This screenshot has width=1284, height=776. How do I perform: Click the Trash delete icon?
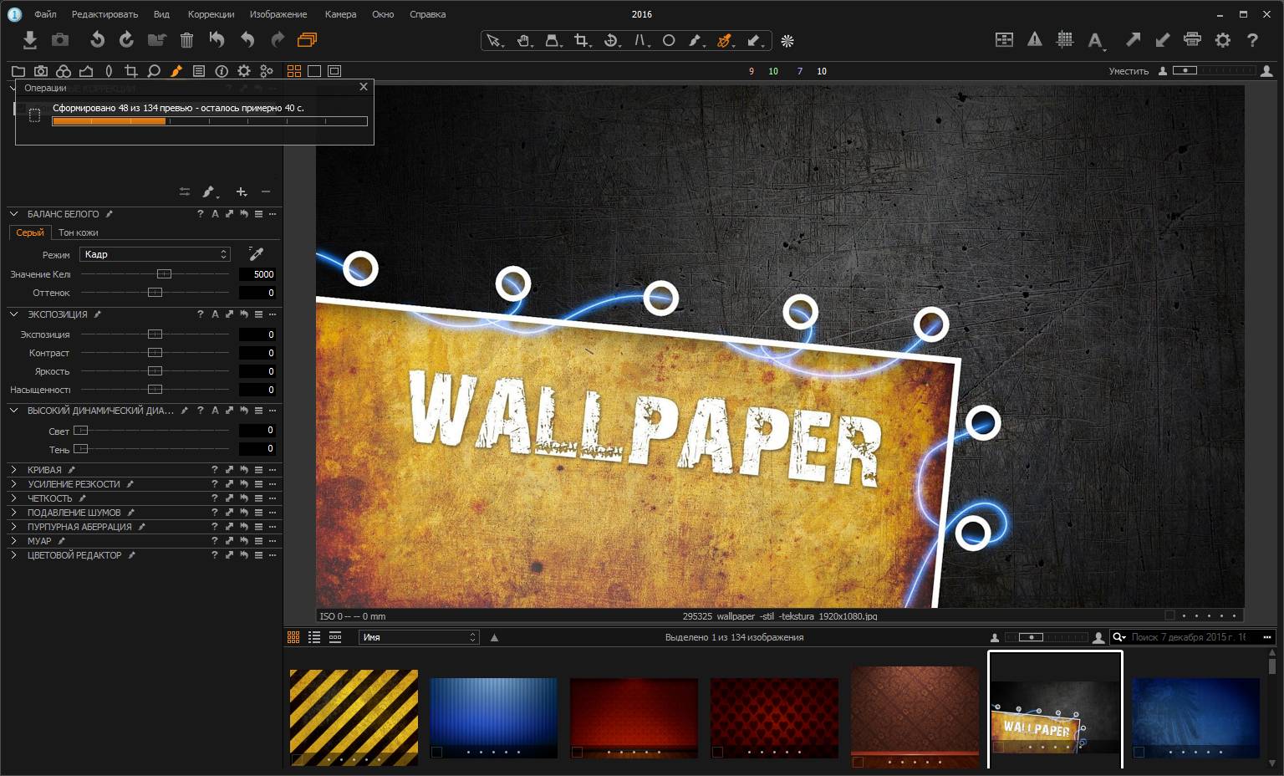(x=186, y=39)
